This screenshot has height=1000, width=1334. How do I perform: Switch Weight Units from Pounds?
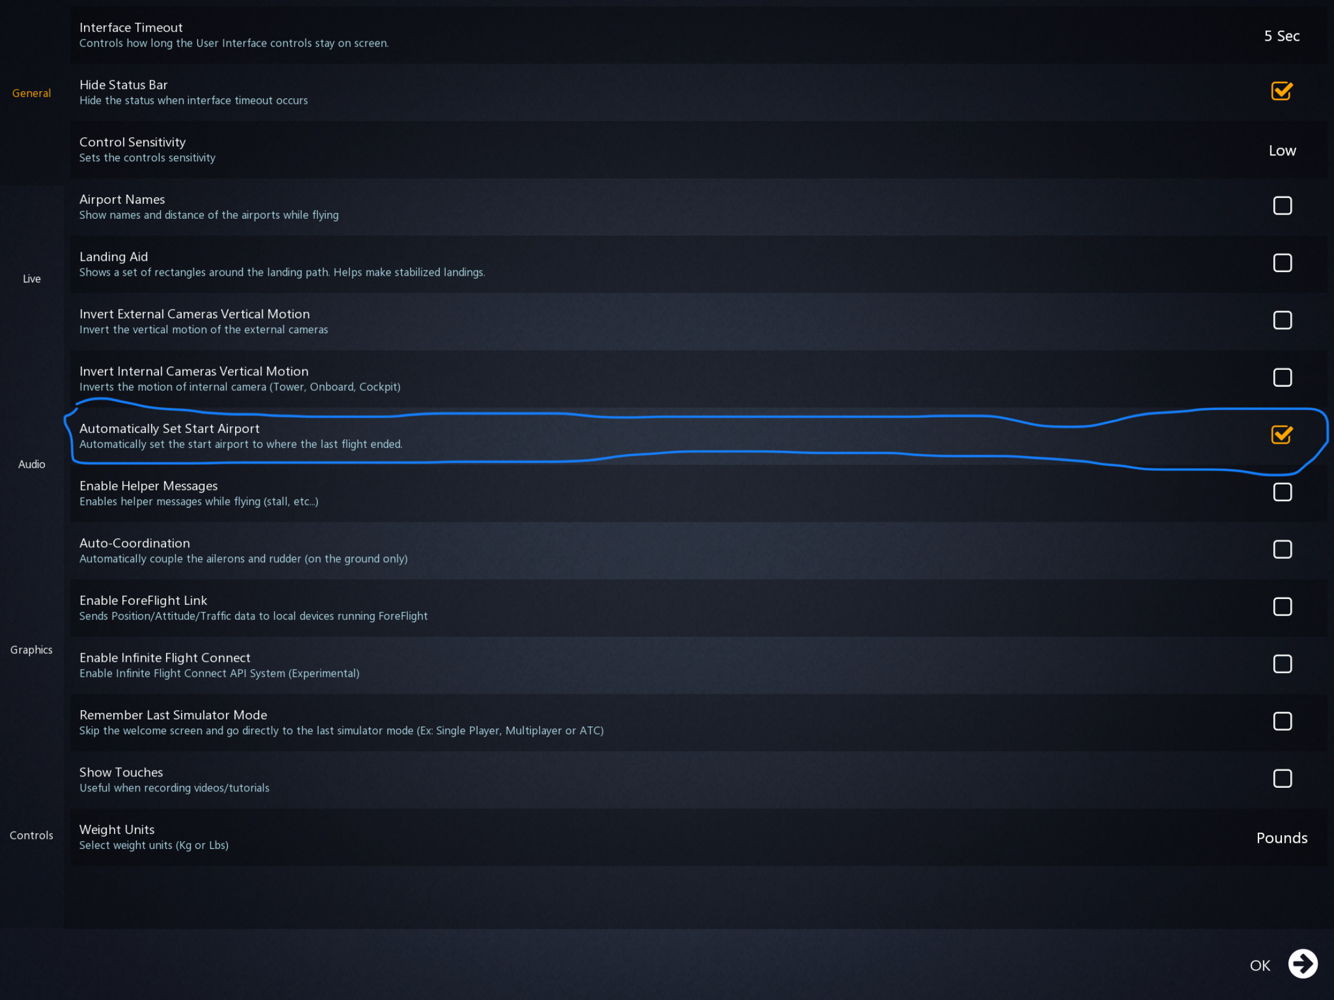1282,838
